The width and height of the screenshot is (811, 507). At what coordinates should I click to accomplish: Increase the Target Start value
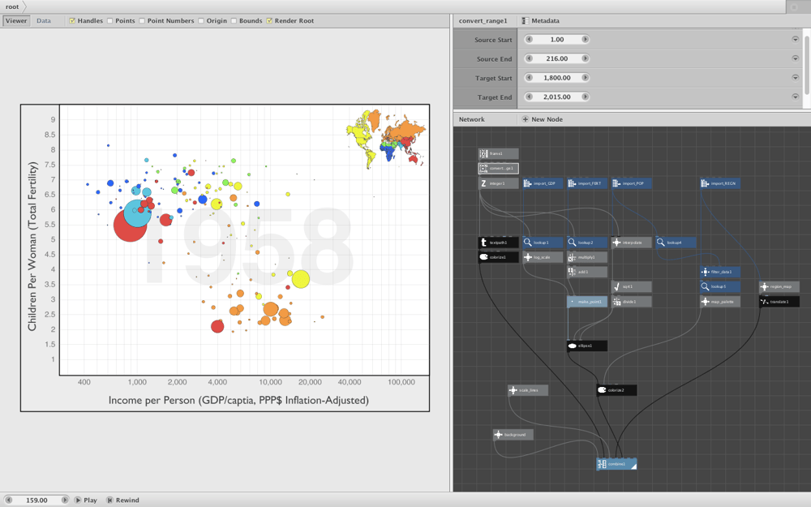pyautogui.click(x=585, y=78)
